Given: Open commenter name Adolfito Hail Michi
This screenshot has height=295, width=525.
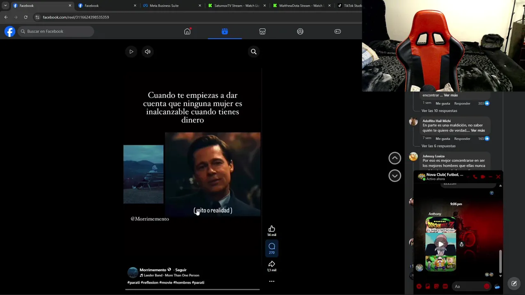Looking at the screenshot, I should (436, 121).
